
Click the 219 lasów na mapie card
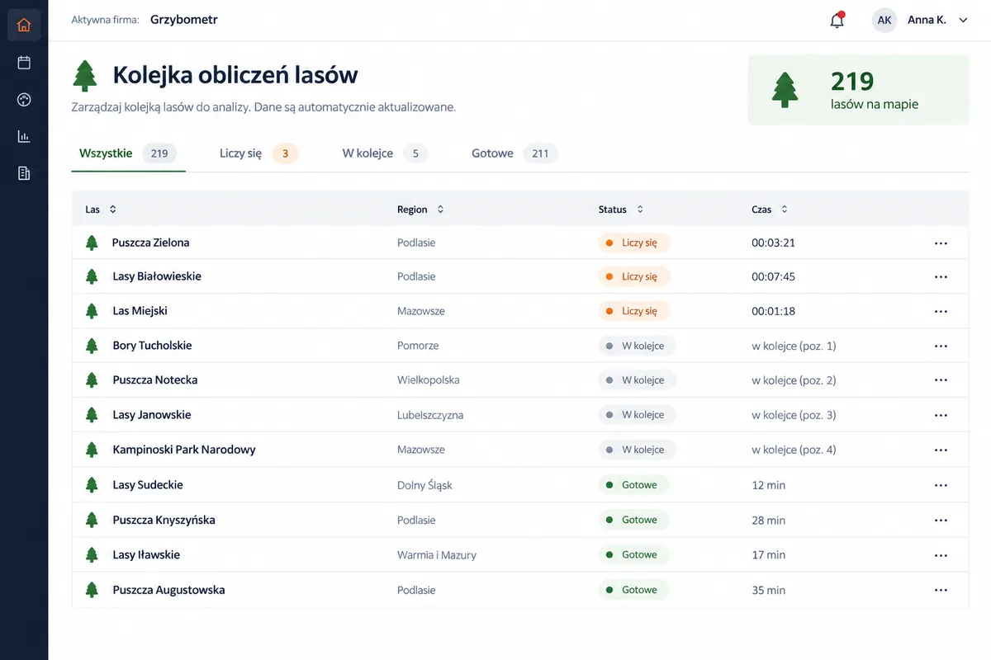[858, 90]
